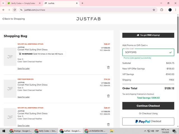Screen dimensions: 179x134
Task: Remove the $14.24 Corset Midi Dress item
Action: 108,96
